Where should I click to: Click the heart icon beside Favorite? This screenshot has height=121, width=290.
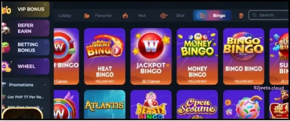tap(87, 16)
